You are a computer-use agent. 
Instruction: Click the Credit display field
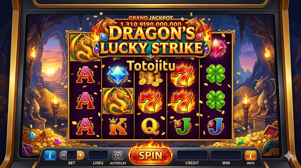192,155
